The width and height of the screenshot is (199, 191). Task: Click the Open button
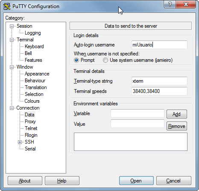tap(136, 181)
